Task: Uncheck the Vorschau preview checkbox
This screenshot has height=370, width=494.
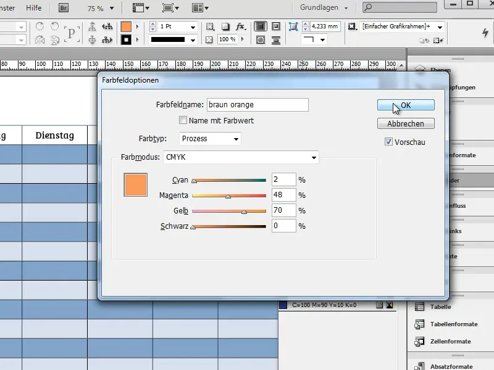Action: click(x=388, y=142)
